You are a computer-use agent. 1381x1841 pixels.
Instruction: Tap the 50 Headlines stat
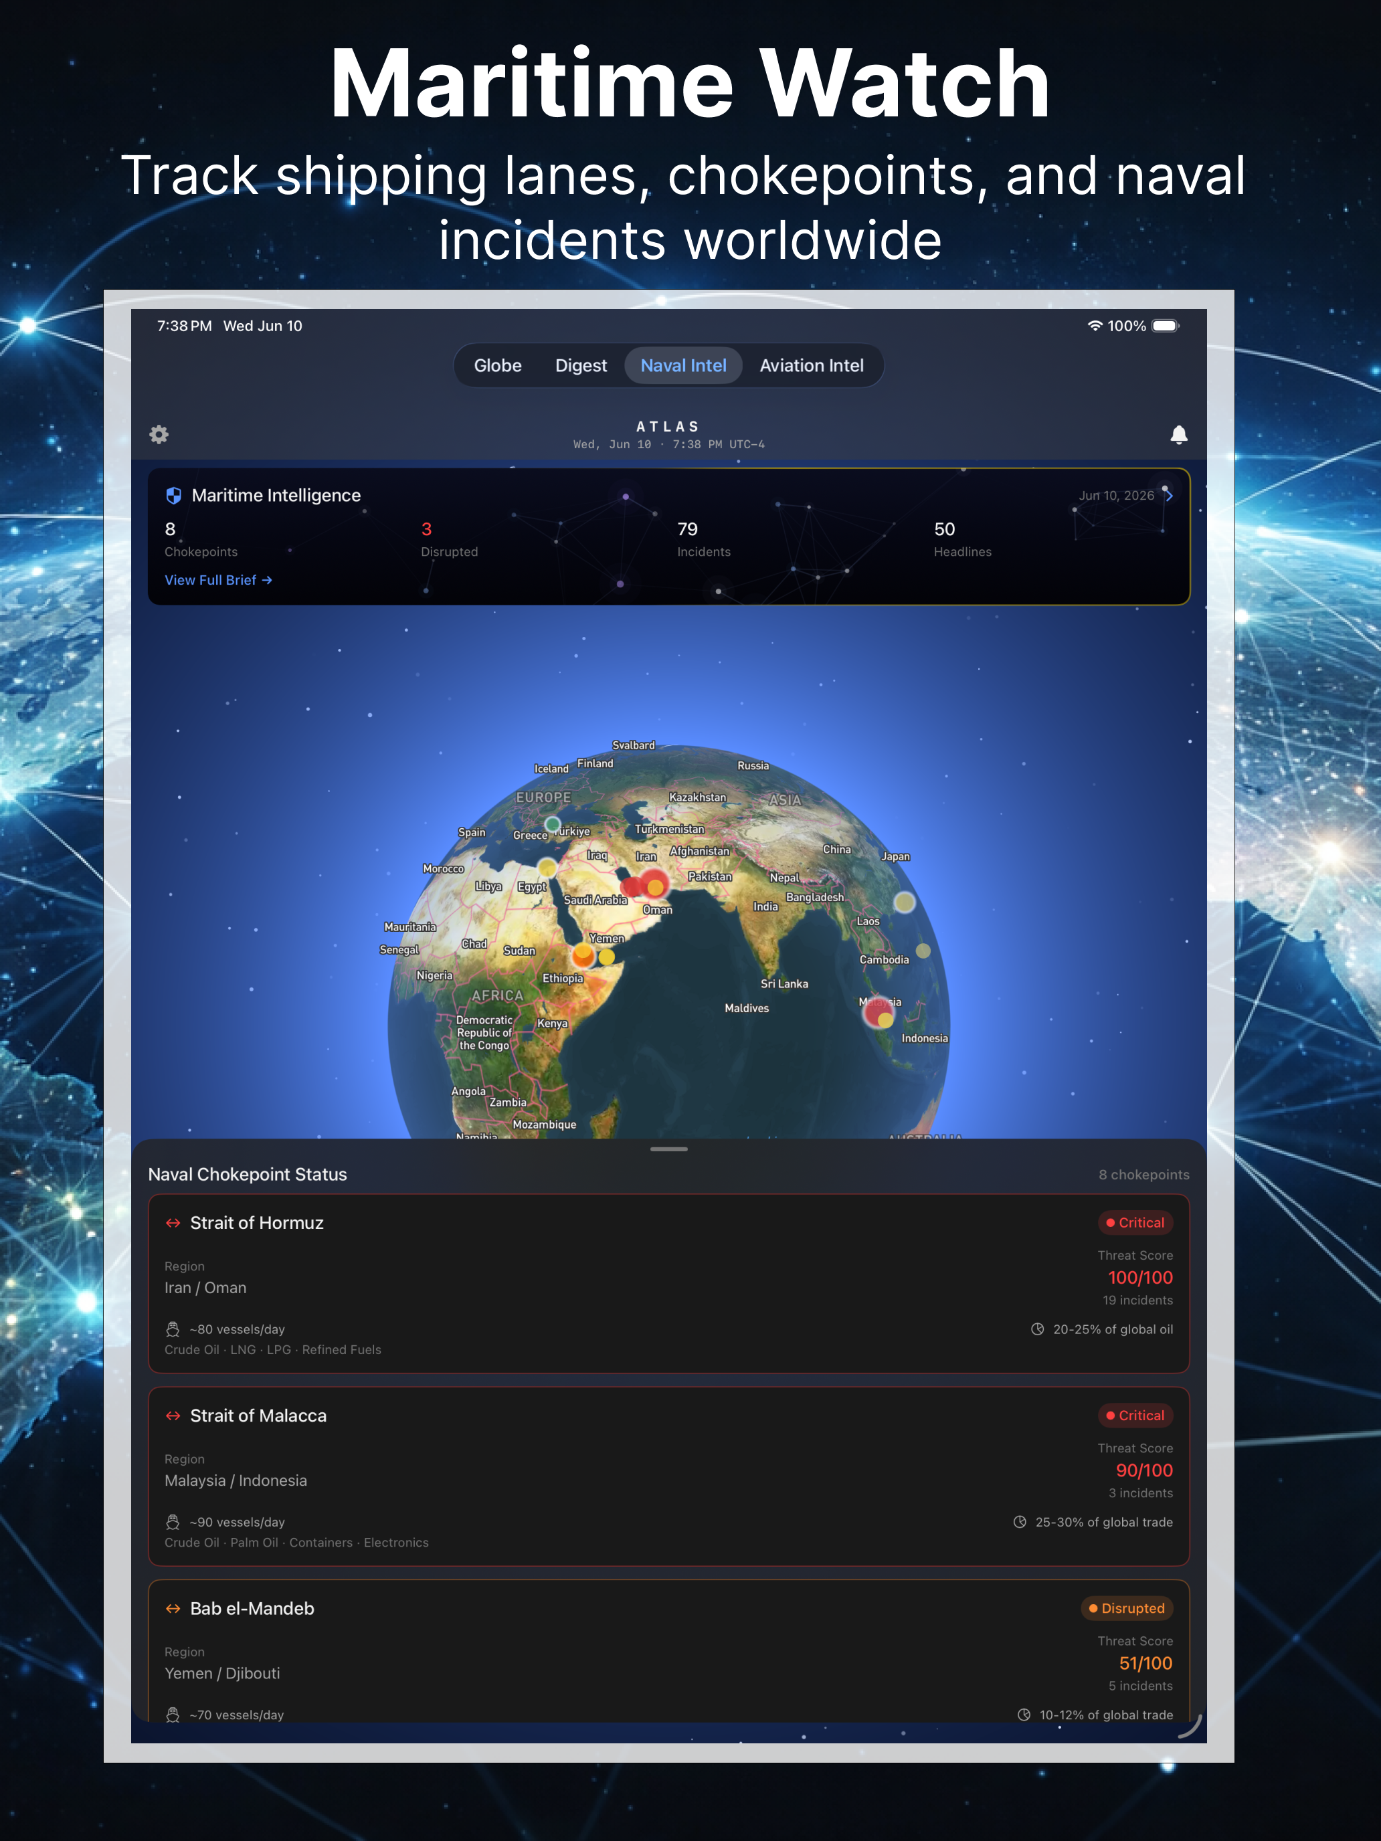pyautogui.click(x=962, y=539)
